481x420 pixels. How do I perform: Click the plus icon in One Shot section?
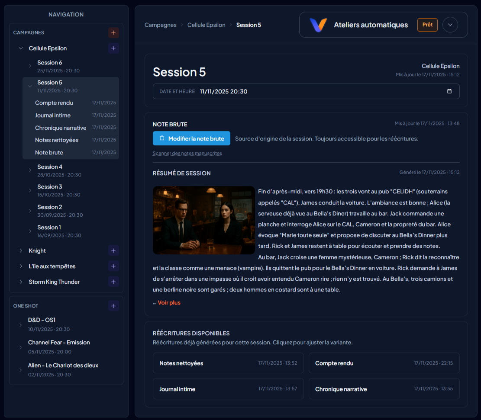(x=113, y=306)
